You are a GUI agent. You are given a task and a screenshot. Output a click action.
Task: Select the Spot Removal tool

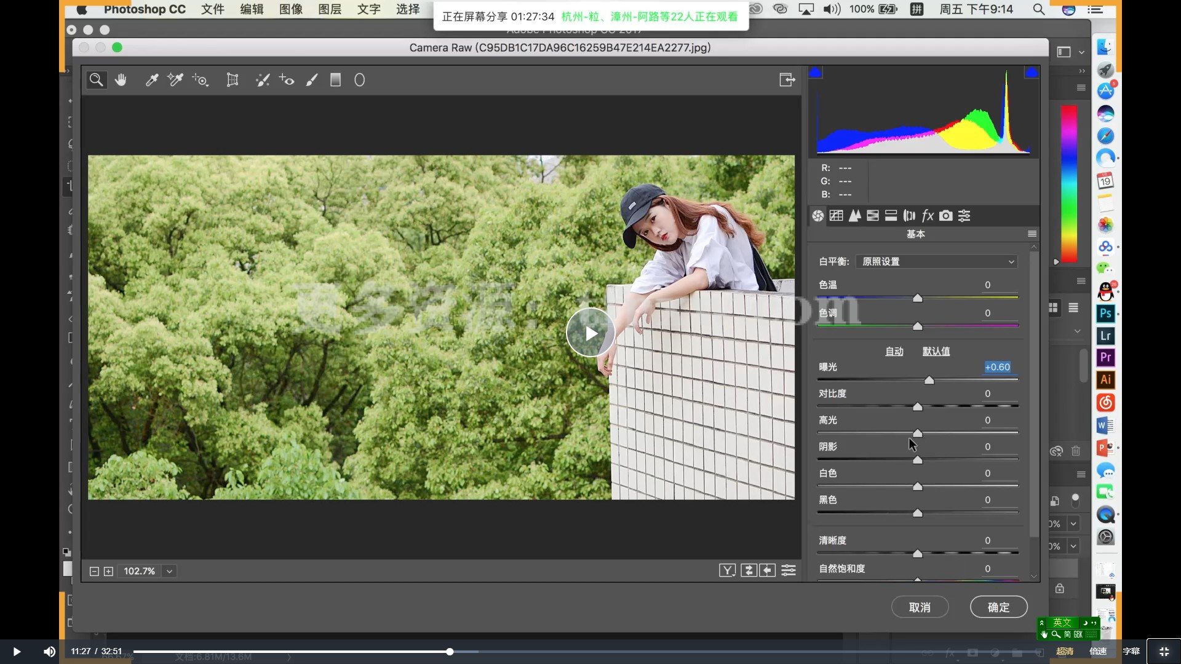tap(263, 80)
